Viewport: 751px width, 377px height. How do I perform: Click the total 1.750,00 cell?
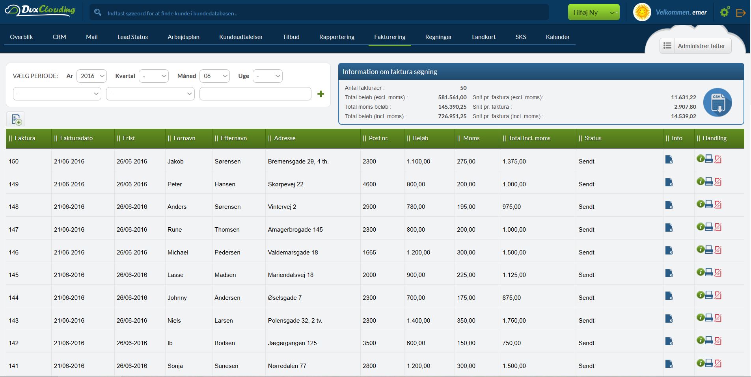click(x=514, y=320)
